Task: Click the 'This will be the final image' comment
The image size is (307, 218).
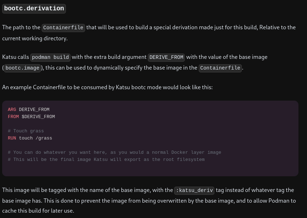Action: (106, 159)
